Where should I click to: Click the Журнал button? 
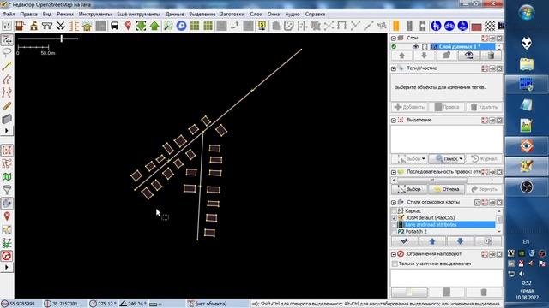pos(484,158)
